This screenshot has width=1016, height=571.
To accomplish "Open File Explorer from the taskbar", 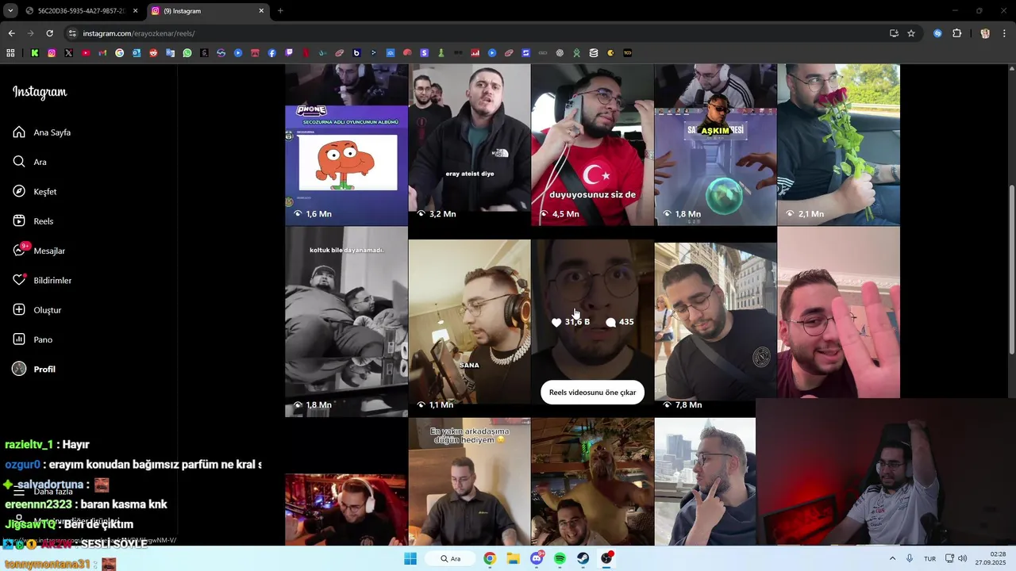I will (513, 558).
